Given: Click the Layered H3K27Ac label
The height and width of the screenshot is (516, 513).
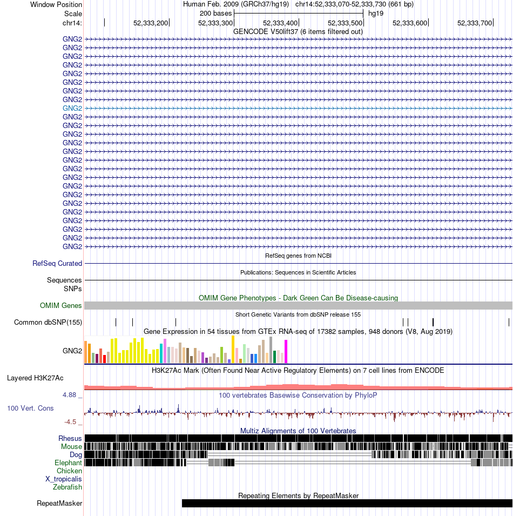Looking at the screenshot, I should [x=35, y=378].
